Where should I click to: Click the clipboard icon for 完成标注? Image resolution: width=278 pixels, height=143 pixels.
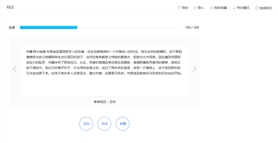[257, 8]
